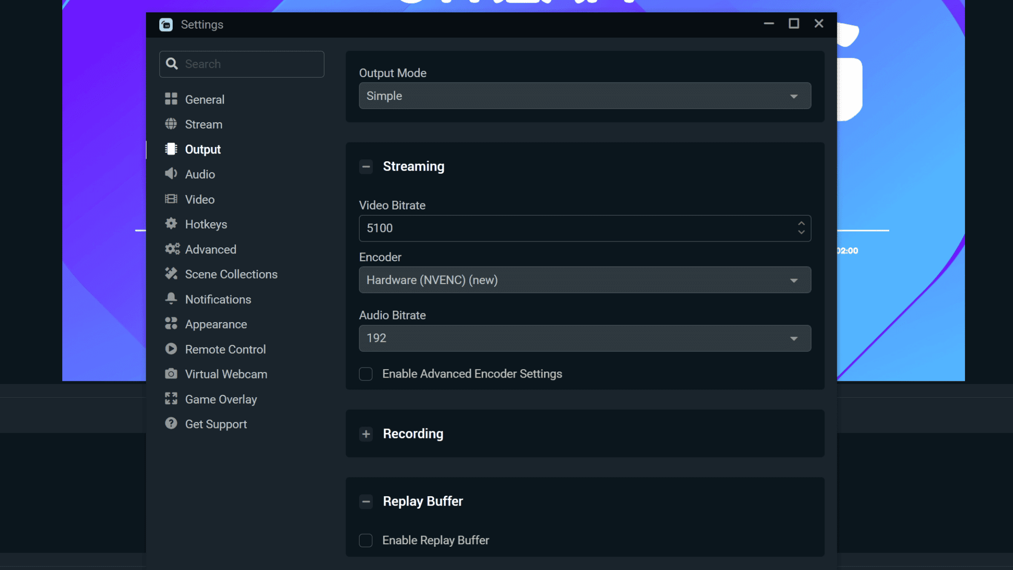Check the Enable Replay Buffer box
This screenshot has height=570, width=1013.
[366, 540]
